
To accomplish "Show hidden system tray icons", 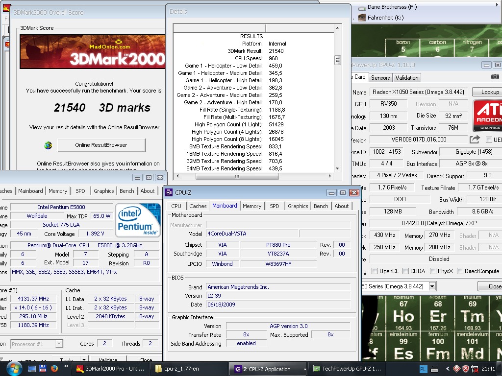I will click(x=448, y=369).
